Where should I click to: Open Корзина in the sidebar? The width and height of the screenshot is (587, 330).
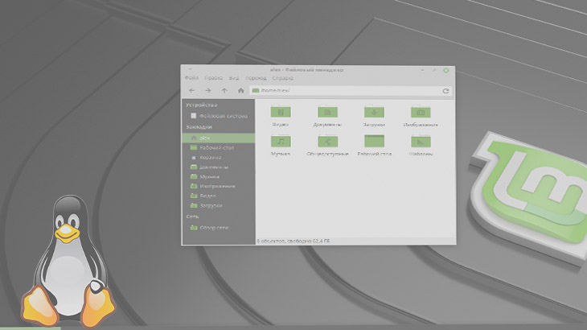pyautogui.click(x=219, y=157)
